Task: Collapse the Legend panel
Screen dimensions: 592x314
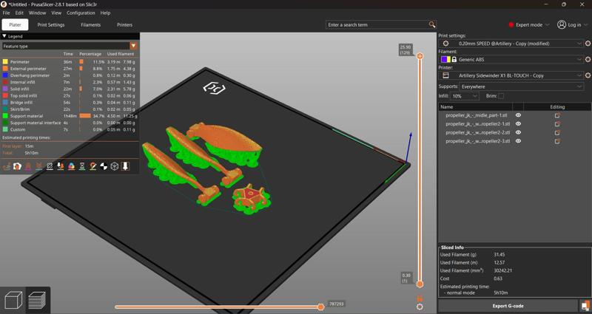Action: (x=4, y=36)
